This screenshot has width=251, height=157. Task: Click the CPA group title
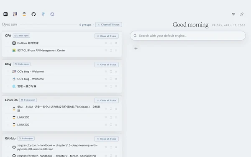pyautogui.click(x=8, y=36)
